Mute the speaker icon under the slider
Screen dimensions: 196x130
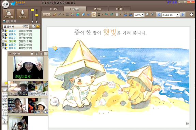click(x=36, y=22)
